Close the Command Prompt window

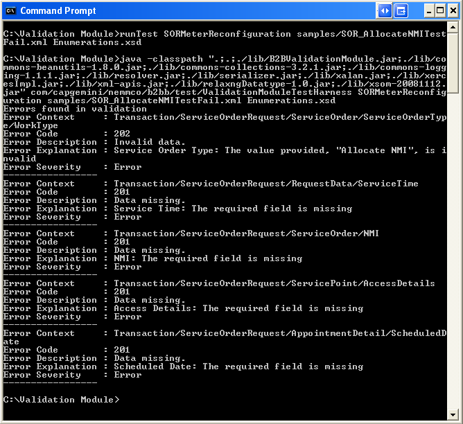click(x=453, y=11)
